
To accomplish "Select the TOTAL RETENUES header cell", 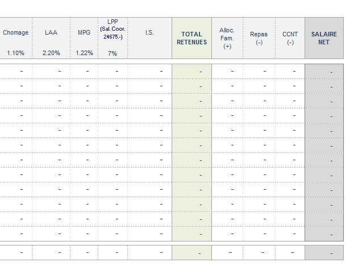I will point(192,38).
